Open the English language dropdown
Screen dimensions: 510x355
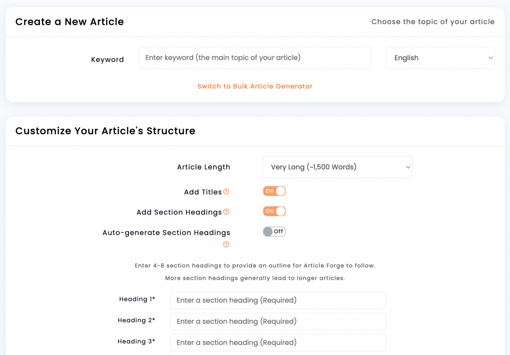440,58
